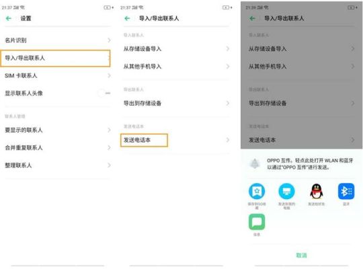Tap QQ penguin send-to-friend icon
The image size is (363, 269).
(x=317, y=191)
